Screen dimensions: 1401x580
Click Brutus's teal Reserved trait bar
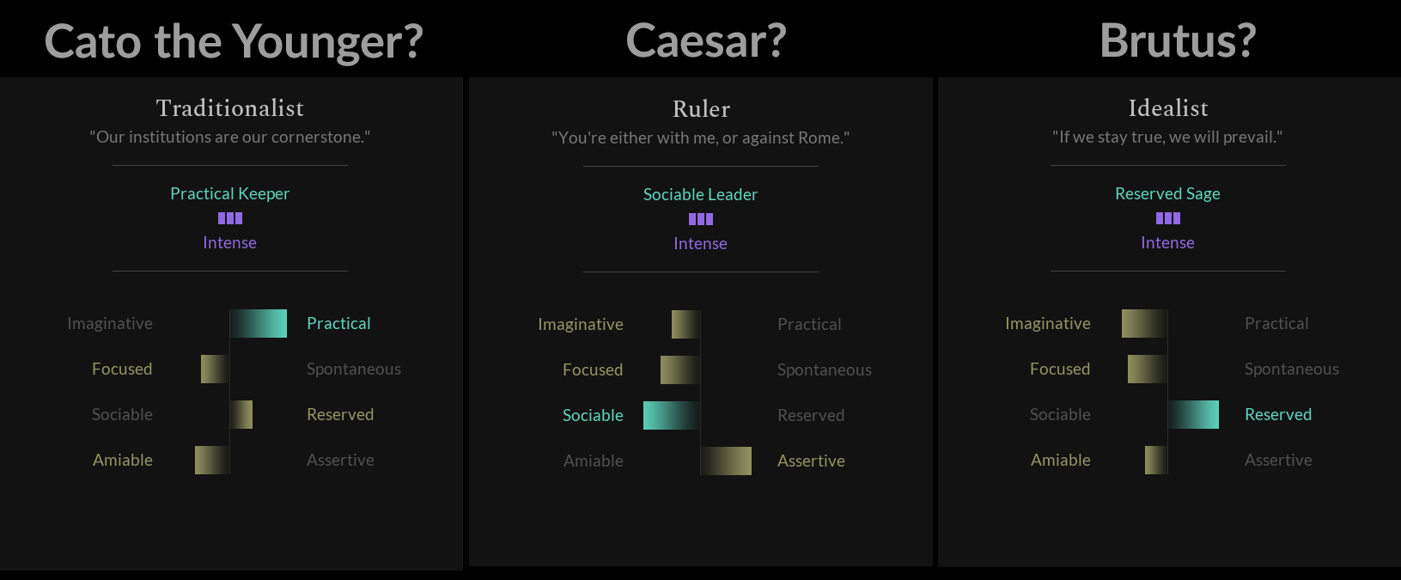[1194, 414]
